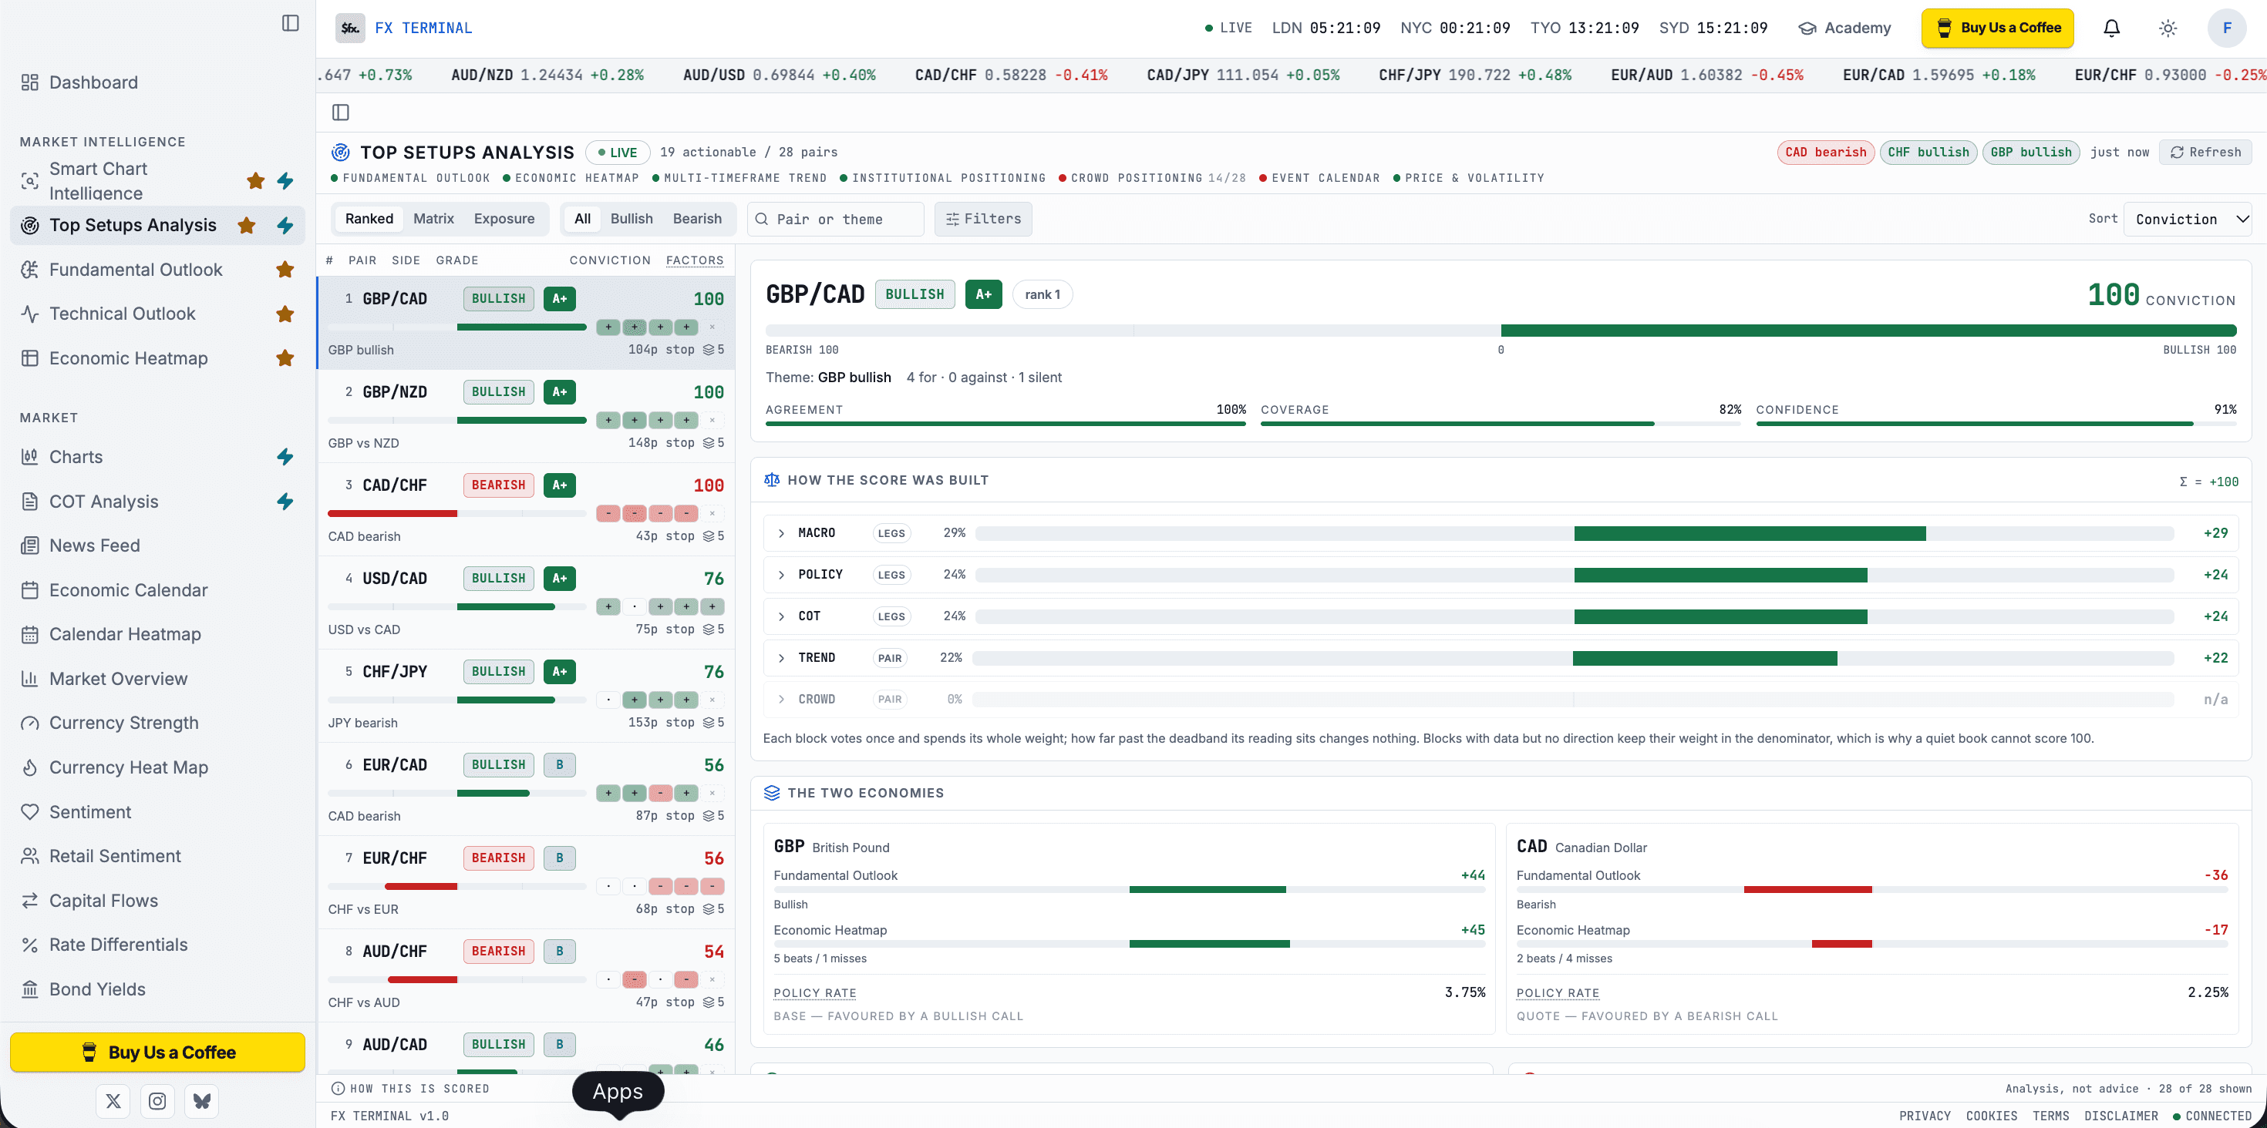Expand the TREND score row
The width and height of the screenshot is (2267, 1128).
point(1501,658)
